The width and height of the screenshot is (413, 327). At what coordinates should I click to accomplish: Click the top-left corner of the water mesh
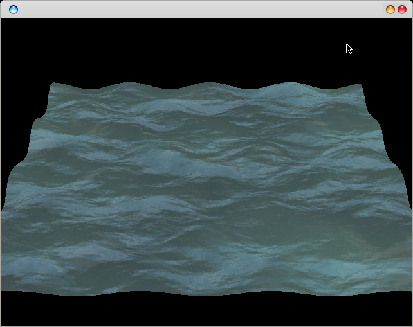point(52,84)
